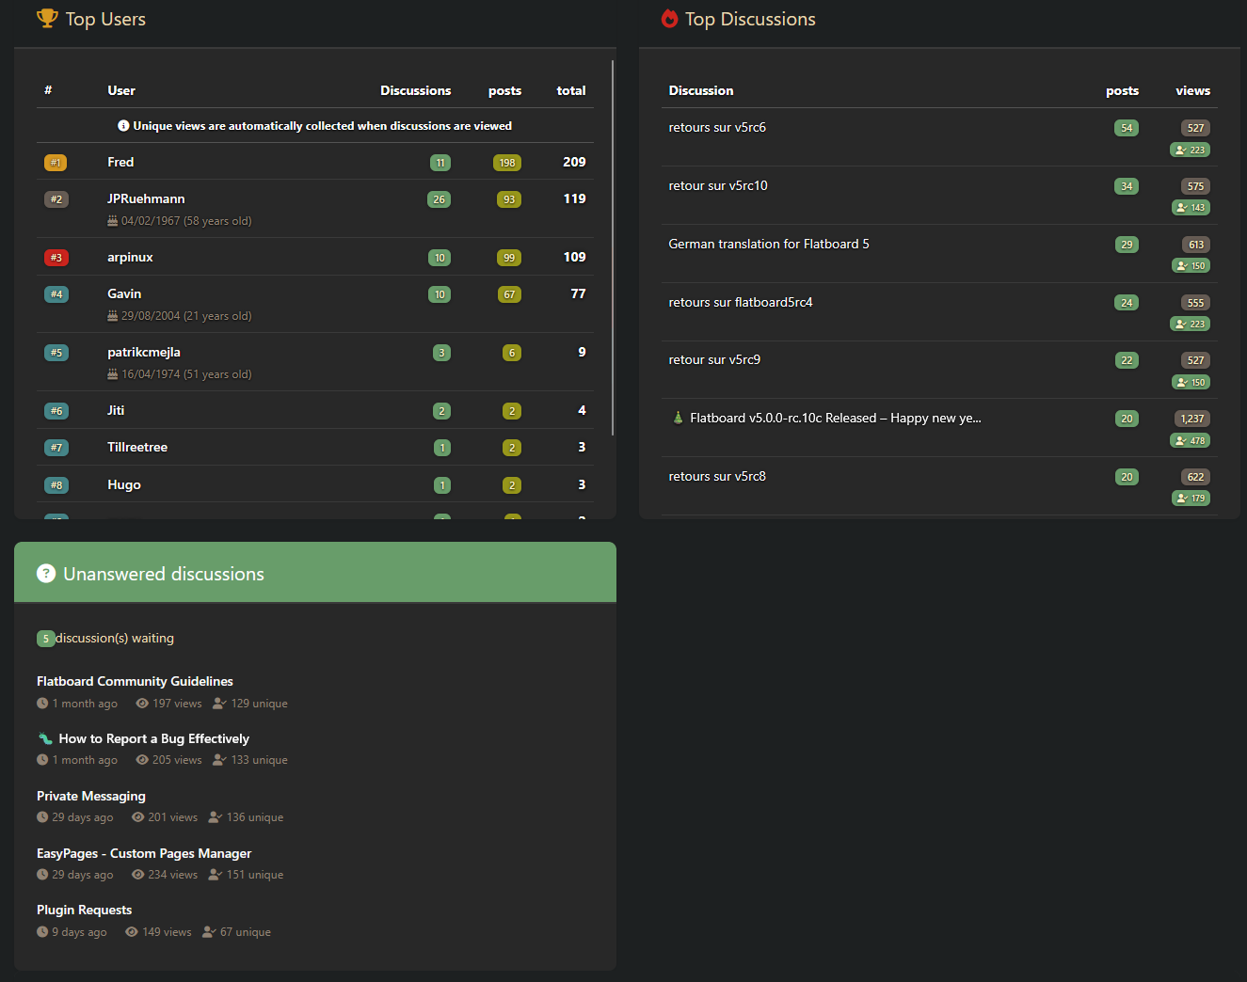Open the Flatboard Community Guidelines discussion
Viewport: 1247px width, 982px height.
[135, 681]
